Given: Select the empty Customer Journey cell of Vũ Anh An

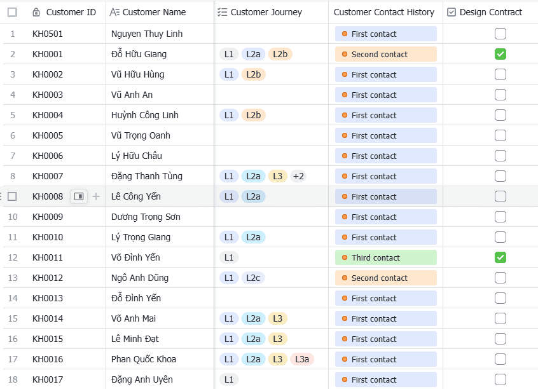Looking at the screenshot, I should (x=271, y=95).
